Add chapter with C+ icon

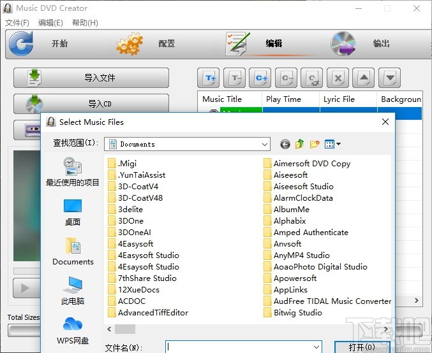[260, 78]
